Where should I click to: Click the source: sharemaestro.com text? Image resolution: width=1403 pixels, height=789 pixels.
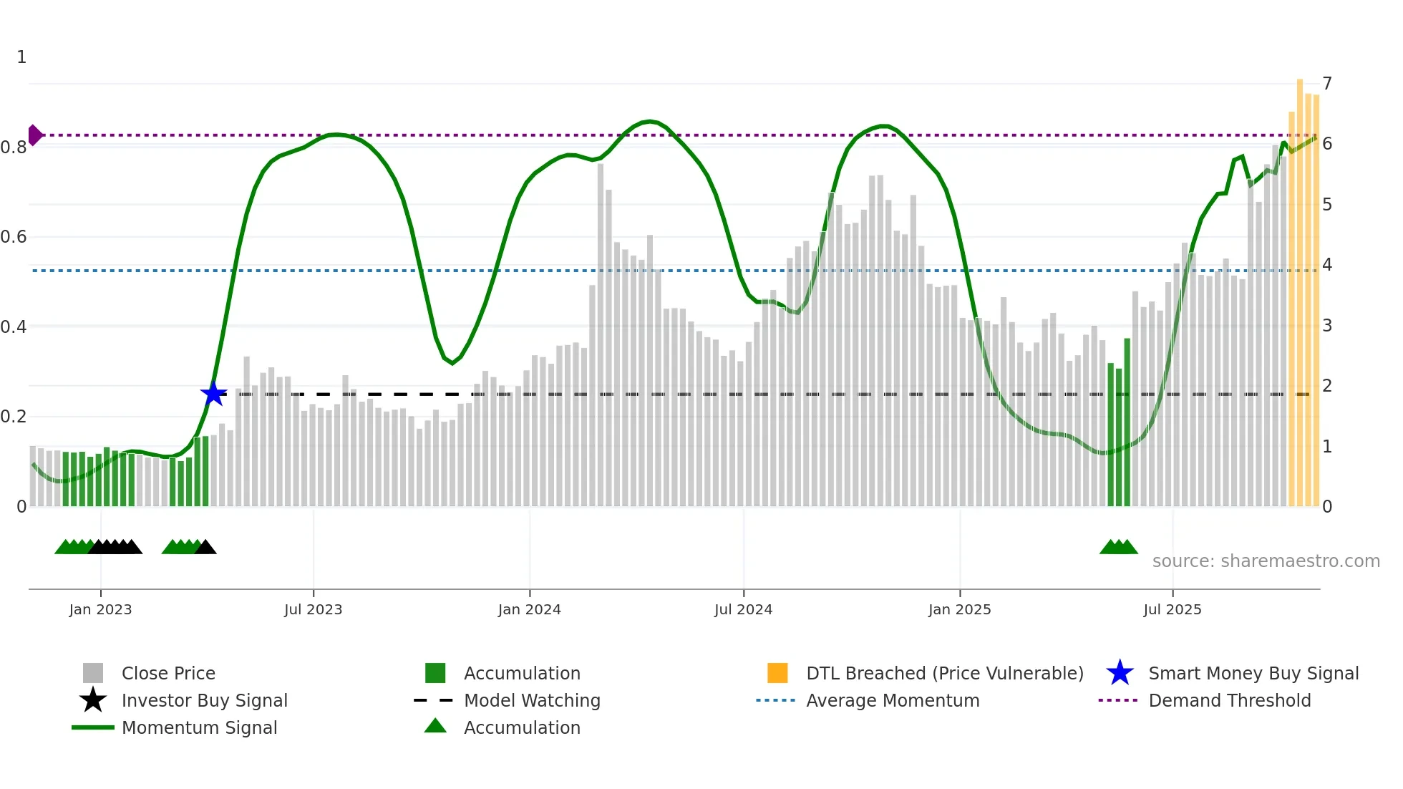1266,561
